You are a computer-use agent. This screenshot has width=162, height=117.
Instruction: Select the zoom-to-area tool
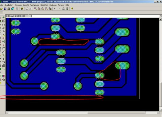point(50,9)
